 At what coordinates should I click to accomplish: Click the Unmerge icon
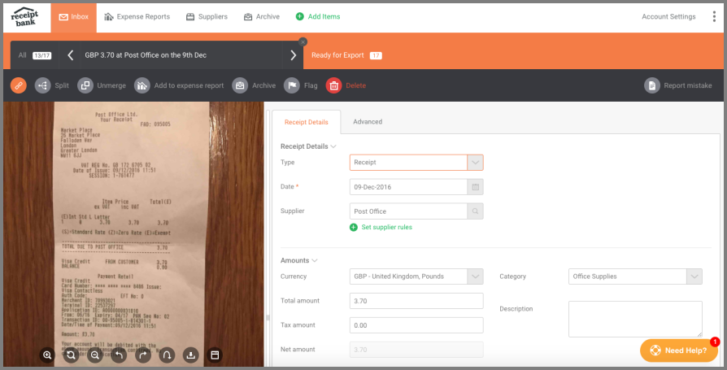tap(85, 85)
